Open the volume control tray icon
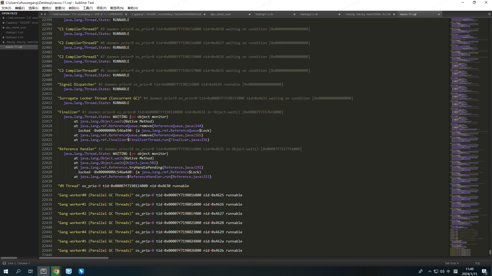The image size is (492, 276). 442,271
